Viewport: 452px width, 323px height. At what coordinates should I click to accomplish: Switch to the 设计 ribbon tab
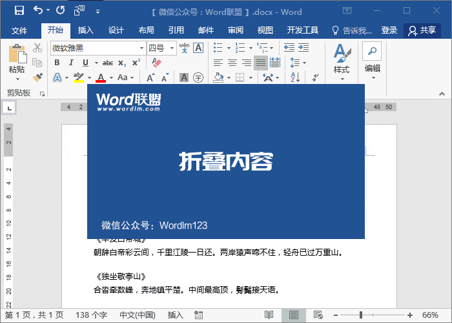tap(116, 30)
